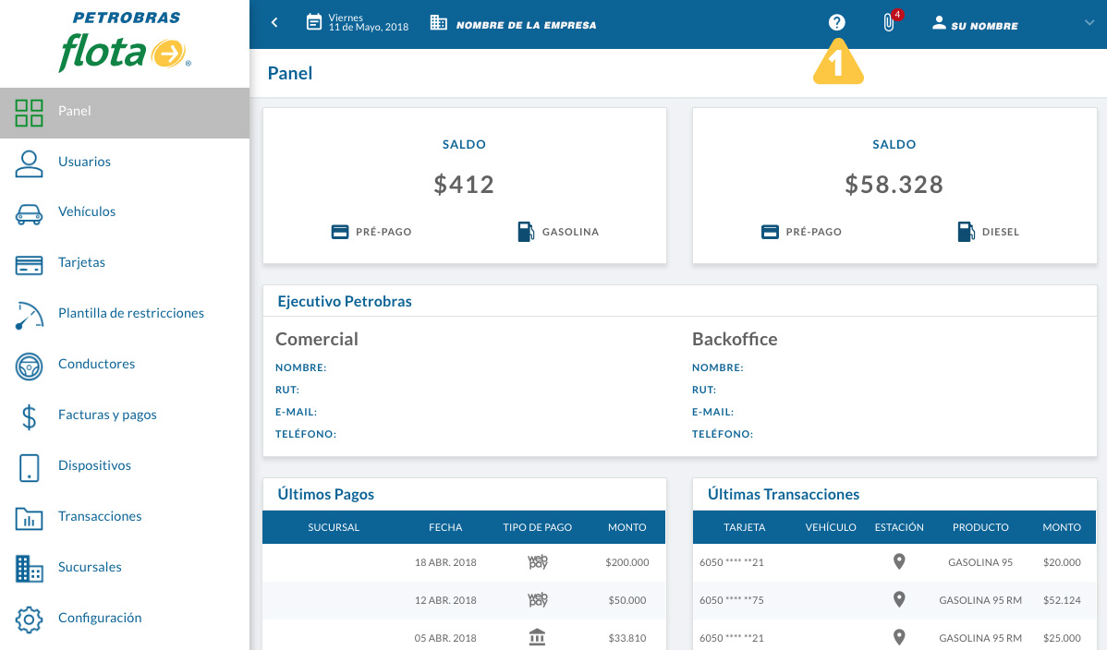Select the Facturas y pagos dollar icon
The height and width of the screenshot is (650, 1107).
[29, 417]
